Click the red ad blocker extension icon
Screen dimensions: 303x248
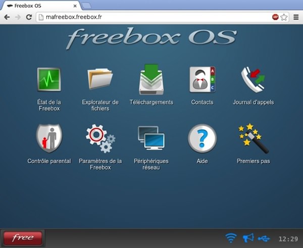pyautogui.click(x=275, y=17)
